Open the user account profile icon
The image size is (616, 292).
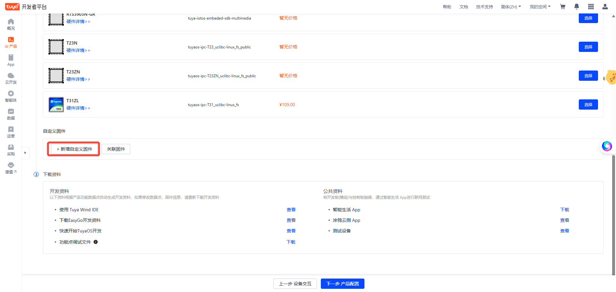605,7
